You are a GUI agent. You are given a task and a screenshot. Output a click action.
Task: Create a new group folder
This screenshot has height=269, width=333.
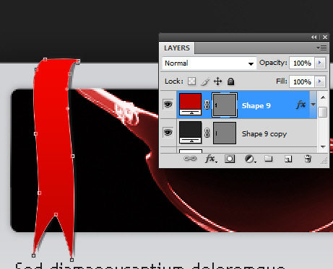point(269,159)
